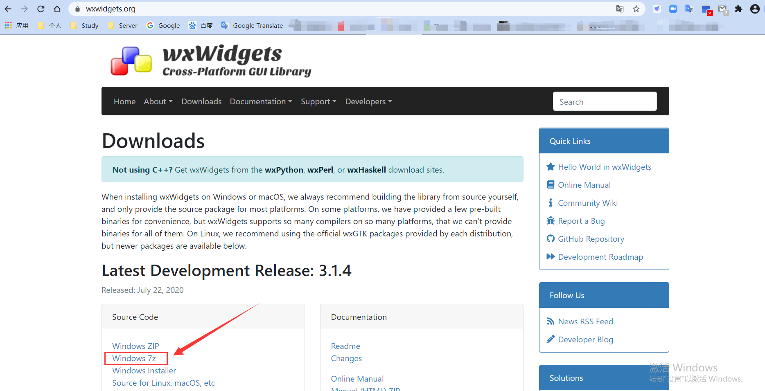The width and height of the screenshot is (765, 391).
Task: Open 百度 bookmark
Action: click(x=201, y=25)
